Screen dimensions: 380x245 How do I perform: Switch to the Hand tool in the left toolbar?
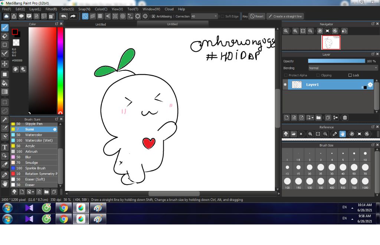click(x=5, y=184)
